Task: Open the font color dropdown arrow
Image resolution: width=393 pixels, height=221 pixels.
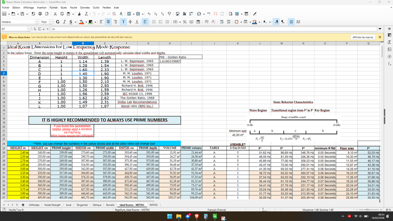Action: 86,22
